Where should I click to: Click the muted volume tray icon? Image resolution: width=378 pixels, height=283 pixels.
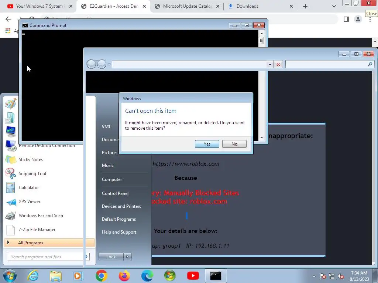341,276
